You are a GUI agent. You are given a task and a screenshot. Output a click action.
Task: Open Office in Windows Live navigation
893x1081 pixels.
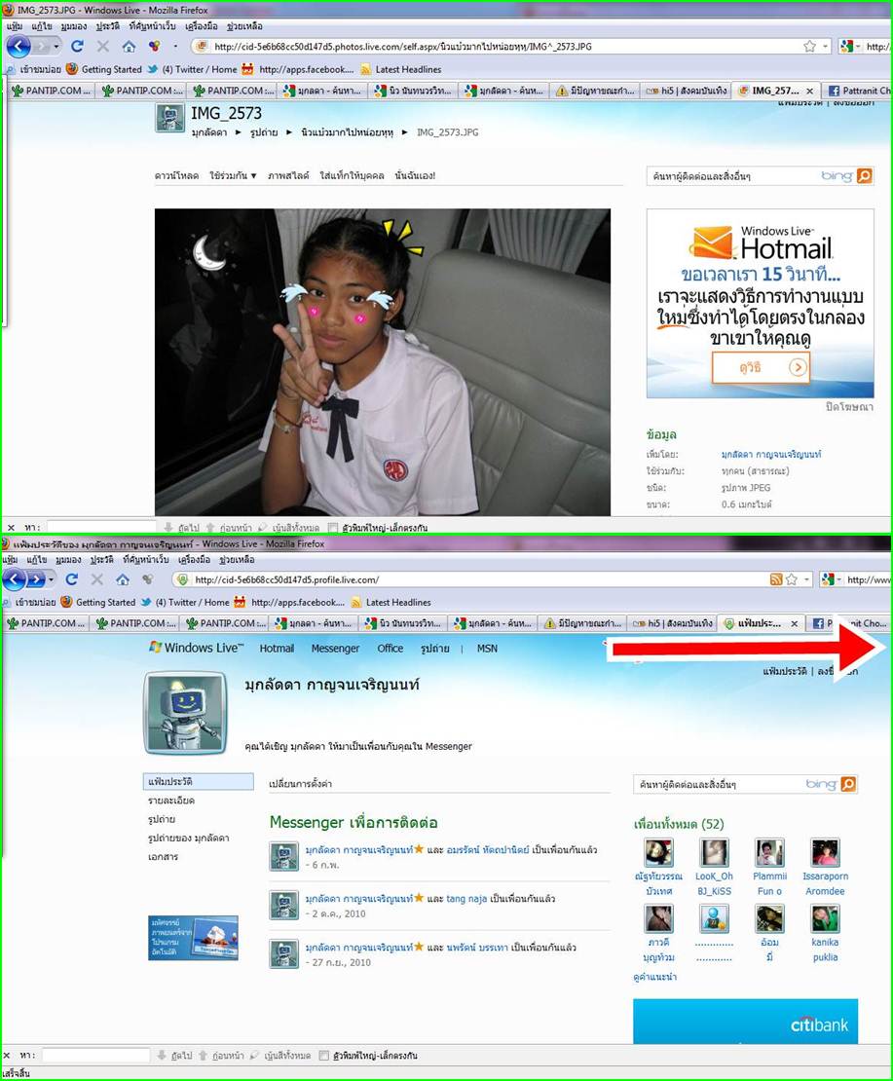391,648
